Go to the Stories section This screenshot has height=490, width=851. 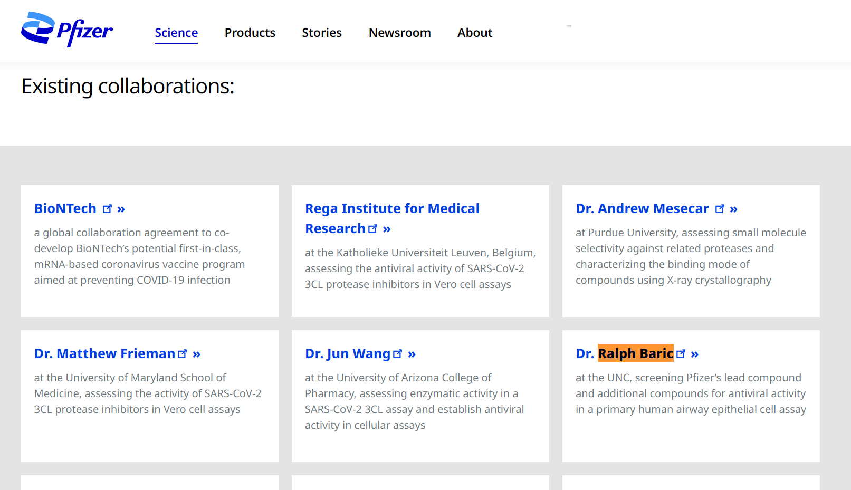322,33
